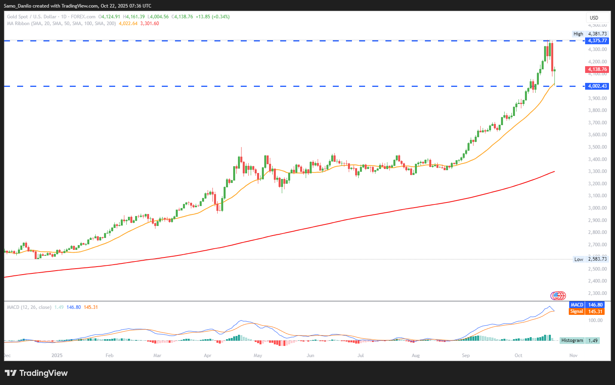Click the red 4,138.76 current price tag
Image resolution: width=615 pixels, height=385 pixels.
(x=597, y=69)
